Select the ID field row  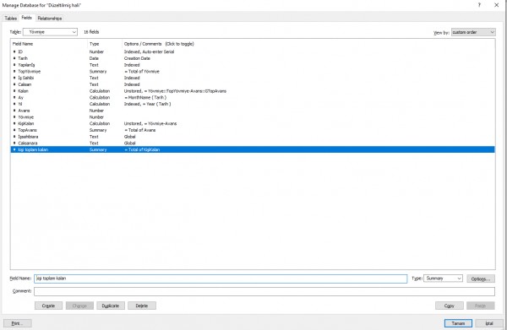coord(253,51)
